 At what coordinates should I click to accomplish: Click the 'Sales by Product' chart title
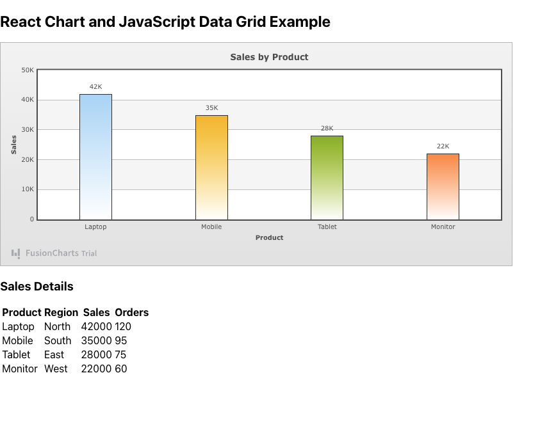(x=269, y=57)
